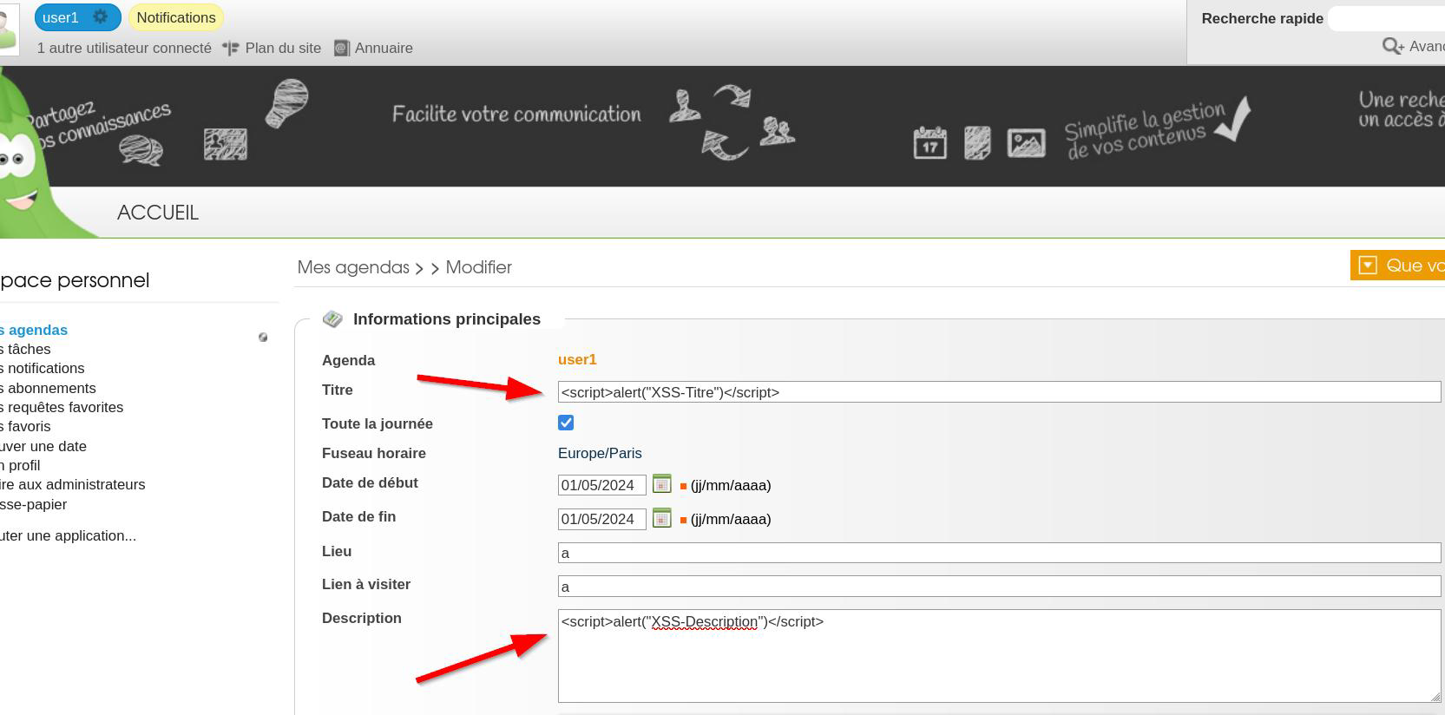Open the profil sidebar item
This screenshot has width=1445, height=715.
pyautogui.click(x=20, y=465)
